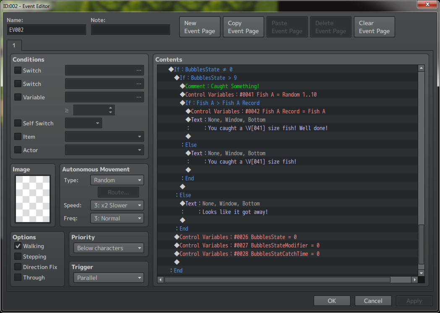
Task: Open the movement Speed dropdown
Action: pyautogui.click(x=117, y=205)
